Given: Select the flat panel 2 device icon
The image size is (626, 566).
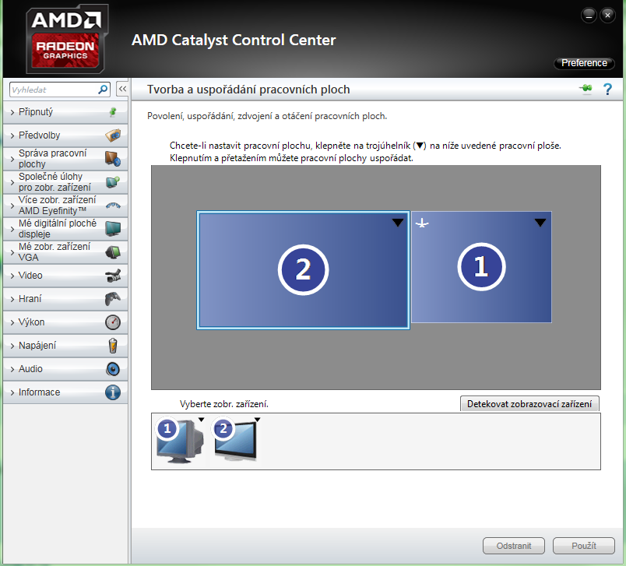Looking at the screenshot, I should 236,440.
